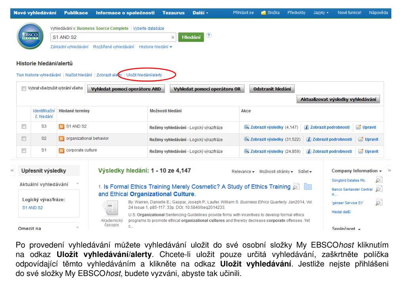Click Aktualizovat výsledky vyhledávání button
406x305 pixels.
(x=338, y=99)
